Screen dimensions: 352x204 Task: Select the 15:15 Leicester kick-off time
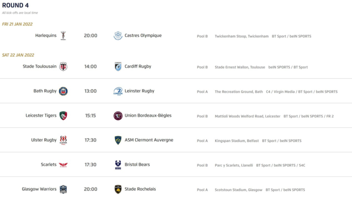pos(90,116)
